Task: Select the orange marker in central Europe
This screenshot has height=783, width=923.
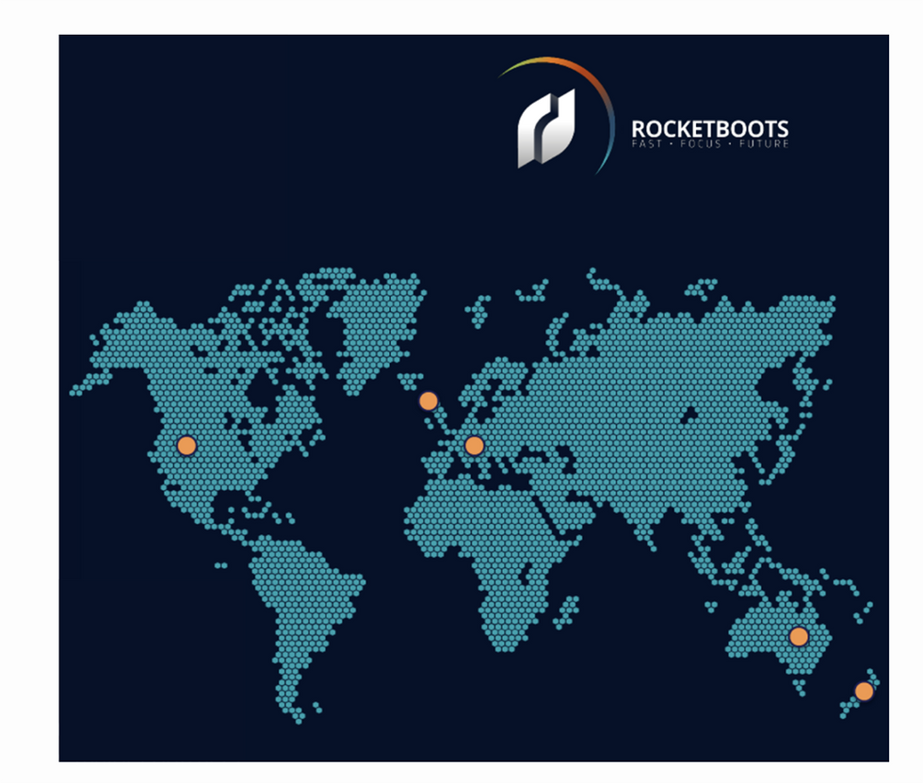Action: (x=474, y=445)
